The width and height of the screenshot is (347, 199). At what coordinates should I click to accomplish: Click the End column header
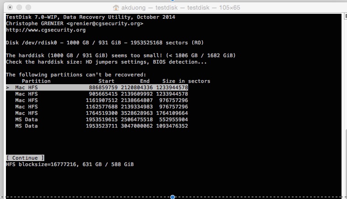click(x=145, y=81)
